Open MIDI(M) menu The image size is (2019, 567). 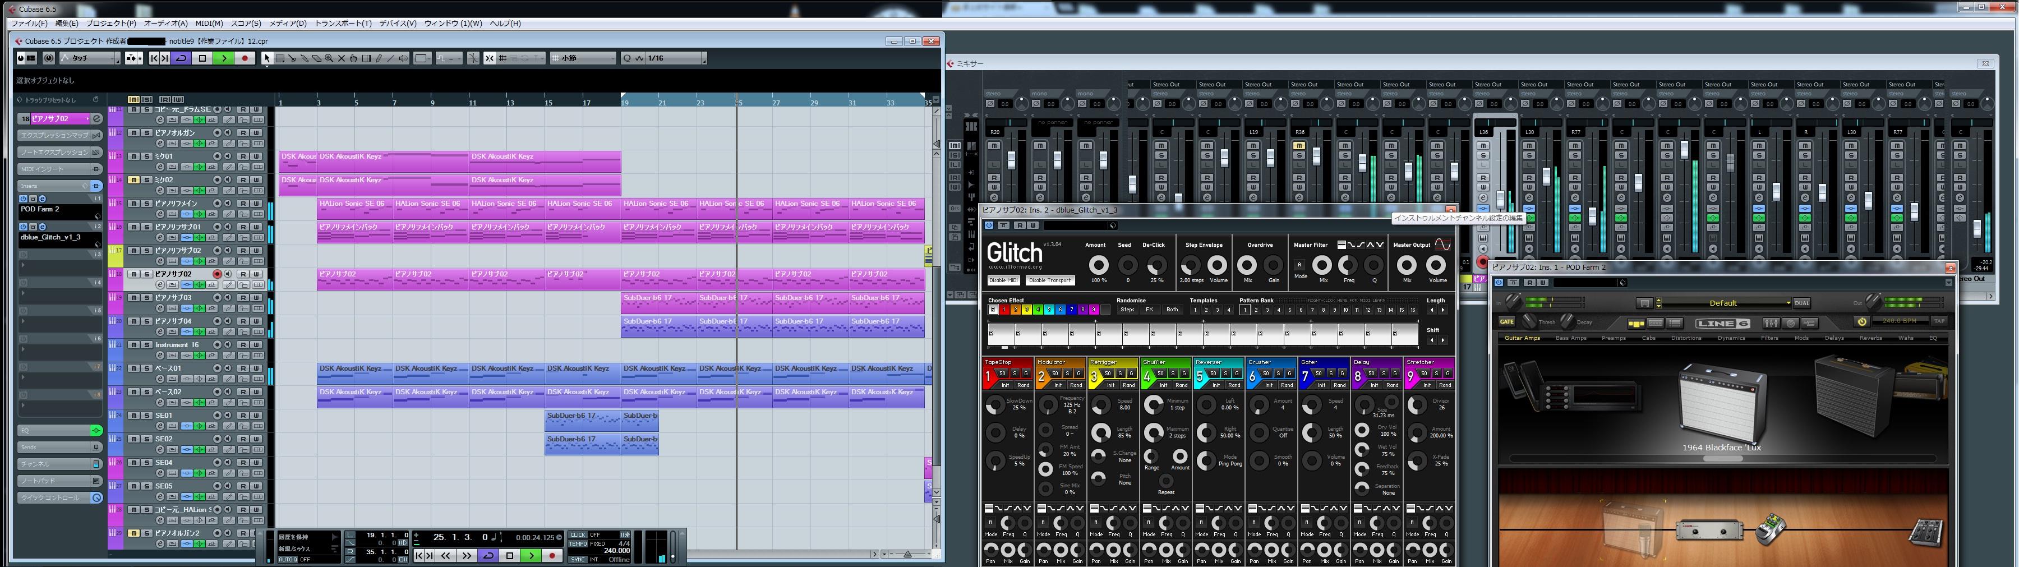pyautogui.click(x=209, y=24)
